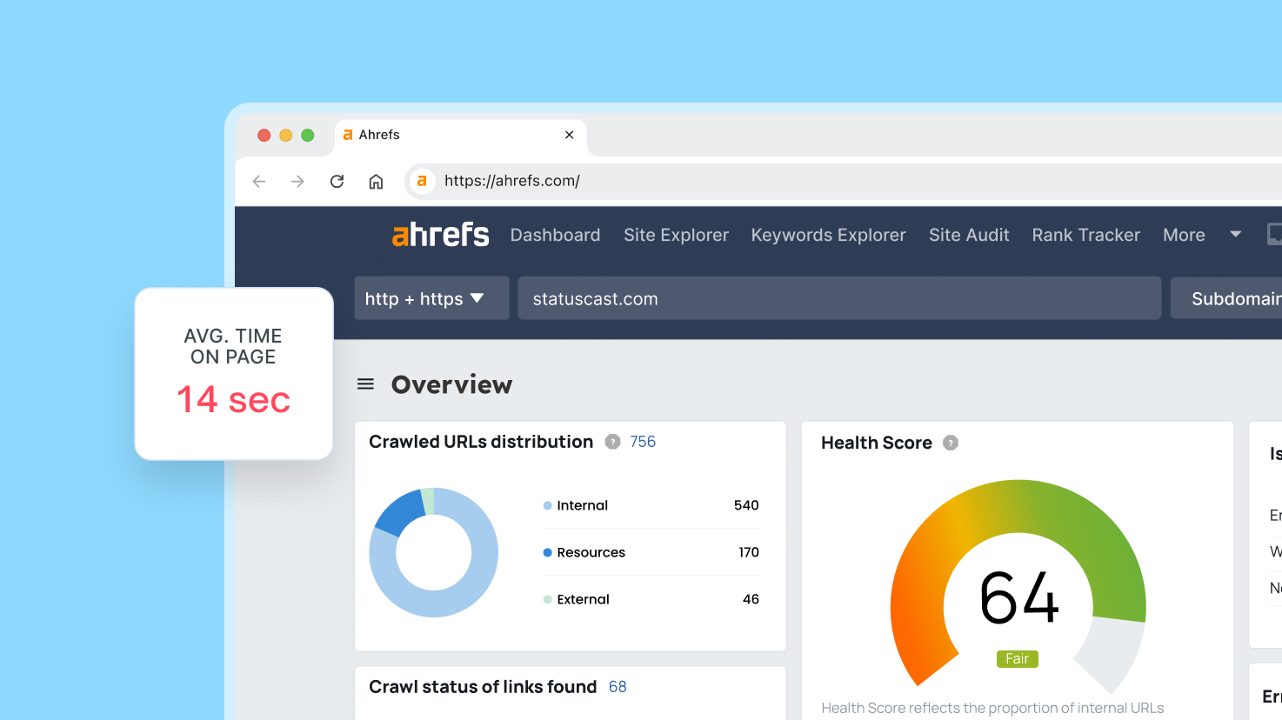Click the Resources count 170
The height and width of the screenshot is (720, 1282).
[x=749, y=552]
